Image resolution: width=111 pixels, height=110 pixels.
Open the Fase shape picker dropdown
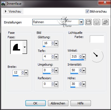pyautogui.click(x=25, y=47)
